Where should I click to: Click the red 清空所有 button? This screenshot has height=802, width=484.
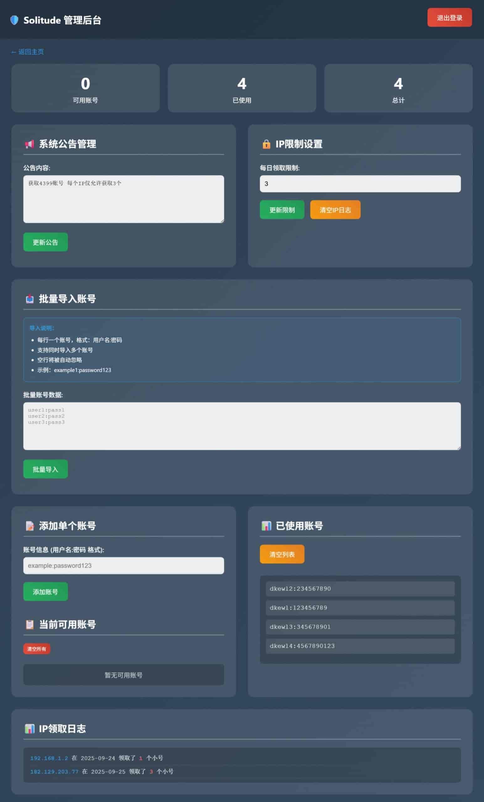pyautogui.click(x=37, y=649)
